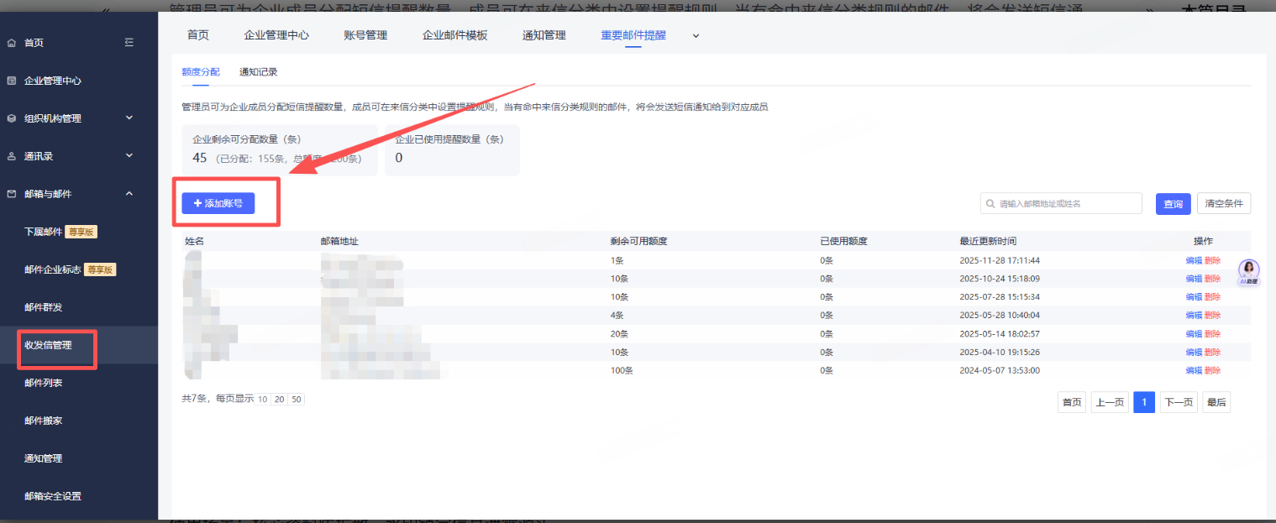Edit the row updated 2025-05-28 10:40:04
1276x523 pixels.
(1194, 316)
